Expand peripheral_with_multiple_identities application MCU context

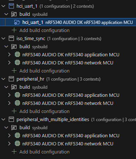click(9, 135)
